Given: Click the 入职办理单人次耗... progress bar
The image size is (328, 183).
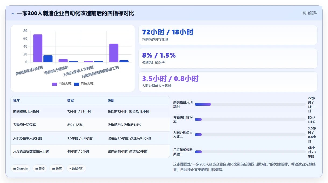Looking at the screenshot, I should 250,135.
